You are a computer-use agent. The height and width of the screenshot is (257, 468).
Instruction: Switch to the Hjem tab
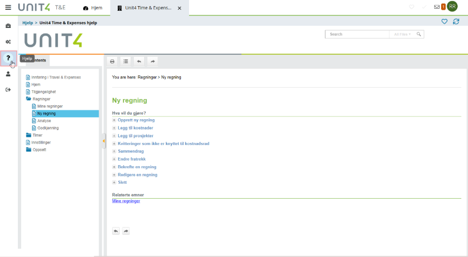coord(93,8)
